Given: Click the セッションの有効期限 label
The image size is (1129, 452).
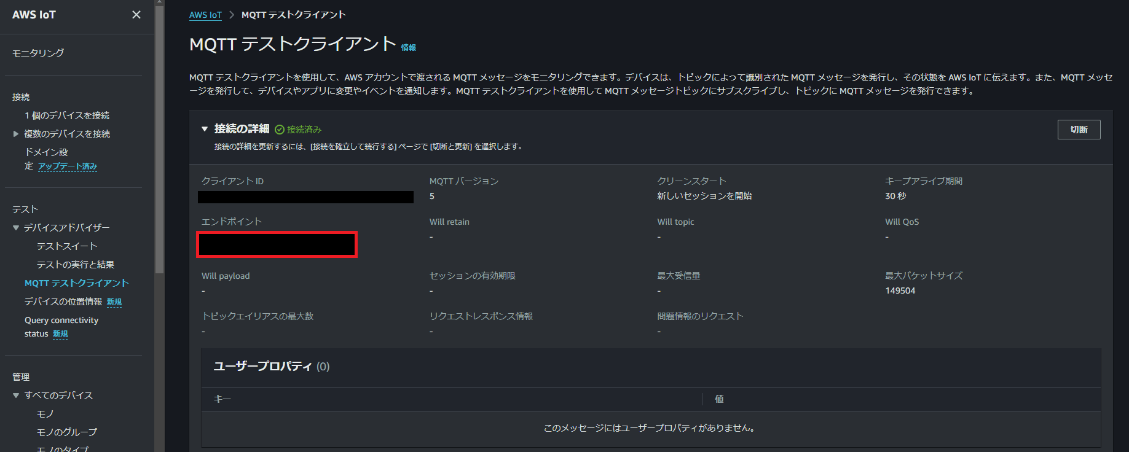Looking at the screenshot, I should point(473,276).
